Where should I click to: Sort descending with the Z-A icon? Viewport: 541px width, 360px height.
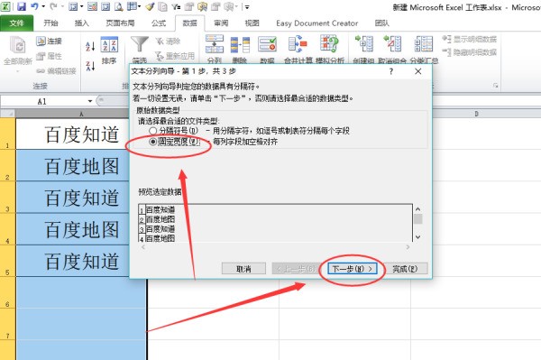[90, 66]
